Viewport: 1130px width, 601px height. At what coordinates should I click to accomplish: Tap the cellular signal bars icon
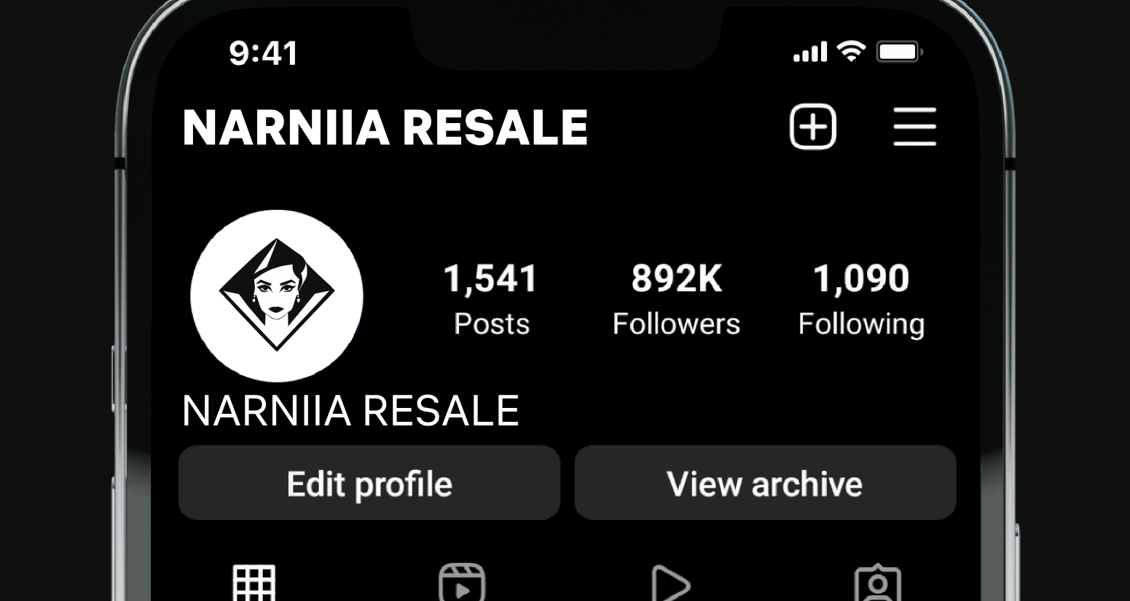[x=810, y=52]
